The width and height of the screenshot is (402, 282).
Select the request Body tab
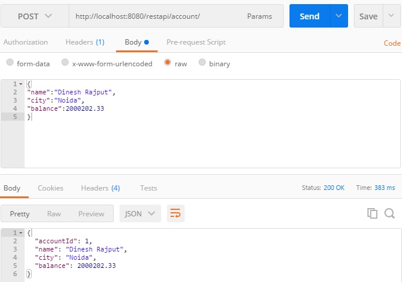point(137,42)
